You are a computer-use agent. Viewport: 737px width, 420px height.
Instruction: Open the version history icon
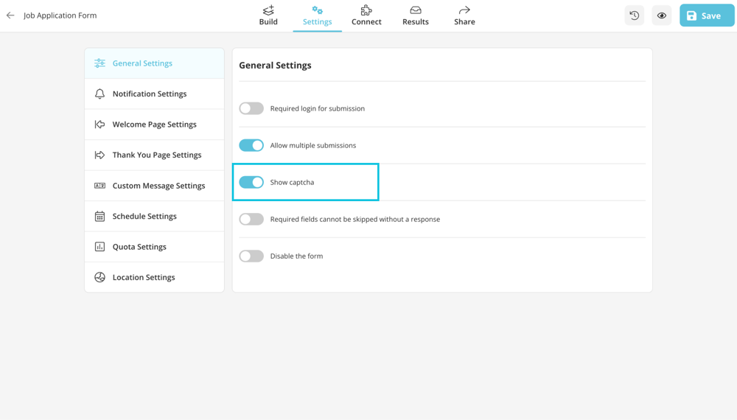coord(634,15)
